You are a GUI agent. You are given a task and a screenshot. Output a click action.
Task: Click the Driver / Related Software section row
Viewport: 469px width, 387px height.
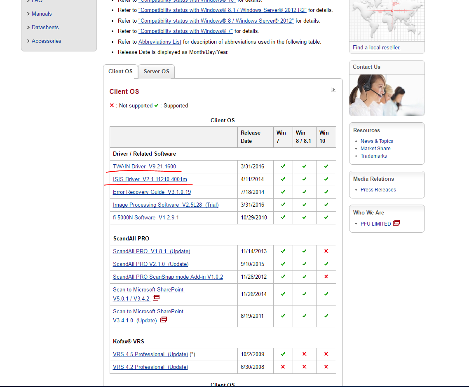pos(223,154)
